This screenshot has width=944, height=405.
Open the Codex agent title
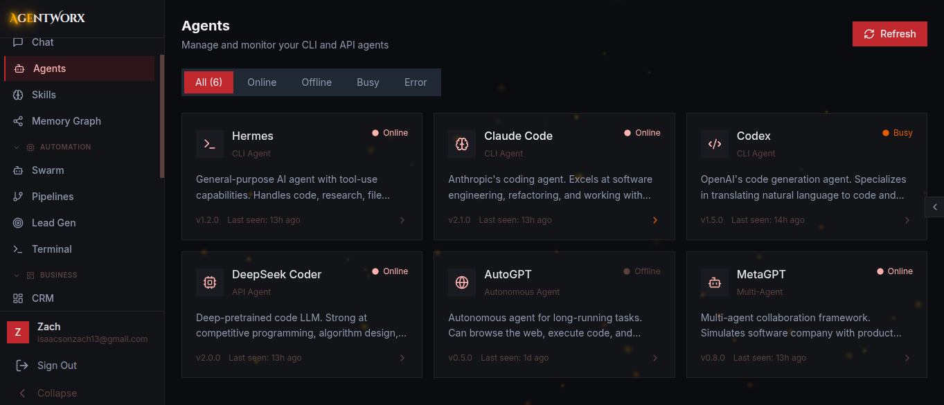pos(754,136)
